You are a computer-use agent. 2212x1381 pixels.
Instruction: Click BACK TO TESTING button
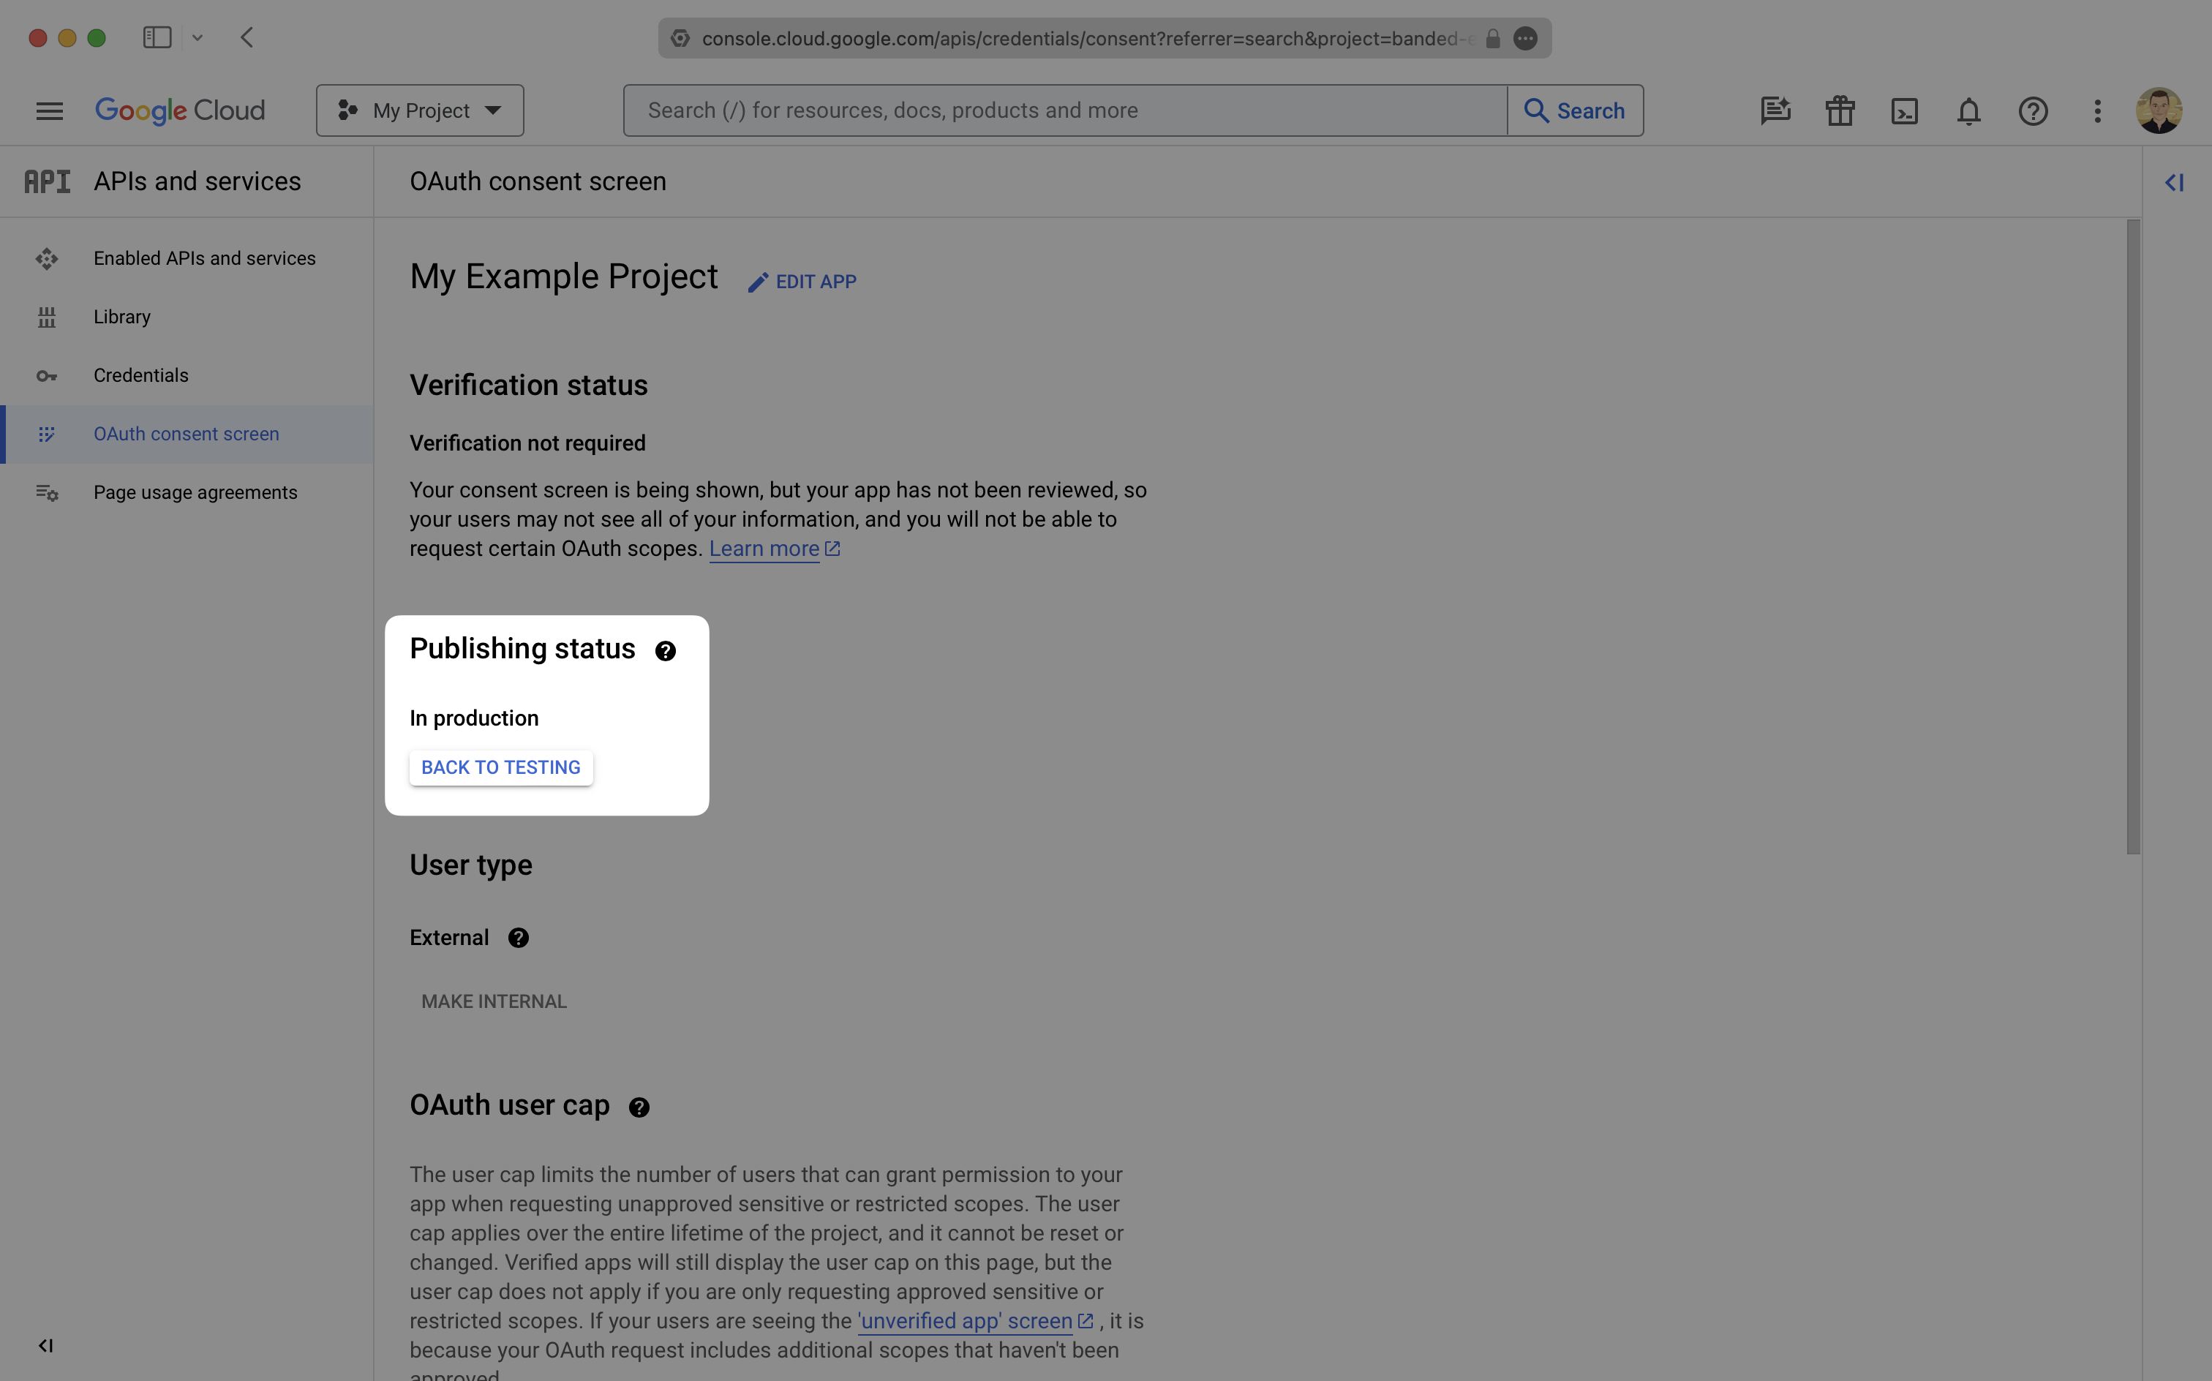[x=500, y=767]
